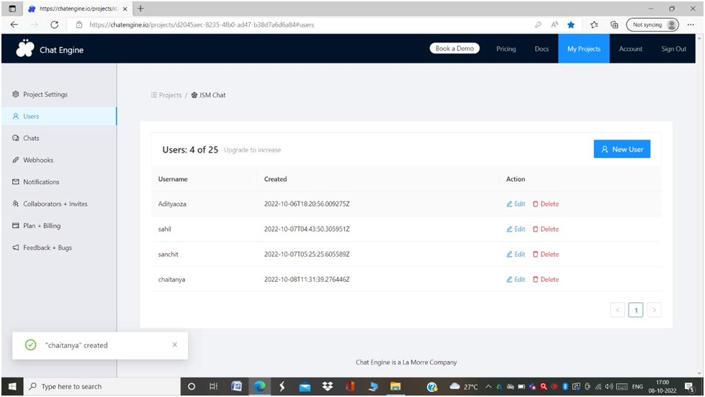Delete the sanchit user
This screenshot has height=397, width=705.
click(x=546, y=254)
